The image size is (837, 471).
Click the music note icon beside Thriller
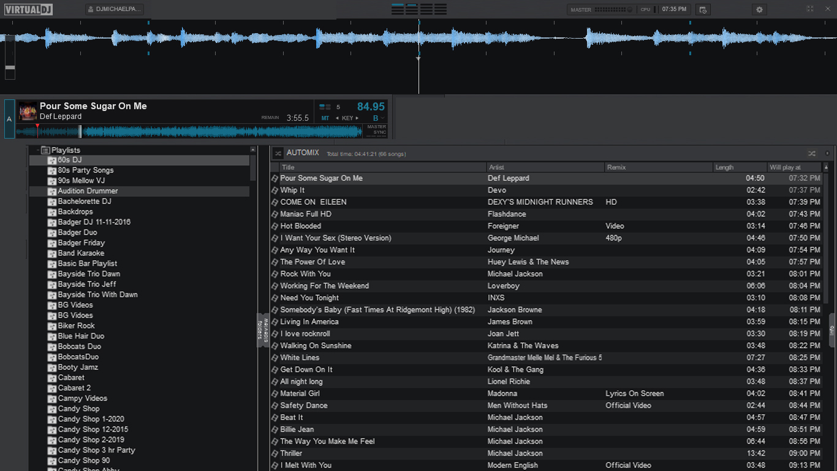click(x=275, y=454)
